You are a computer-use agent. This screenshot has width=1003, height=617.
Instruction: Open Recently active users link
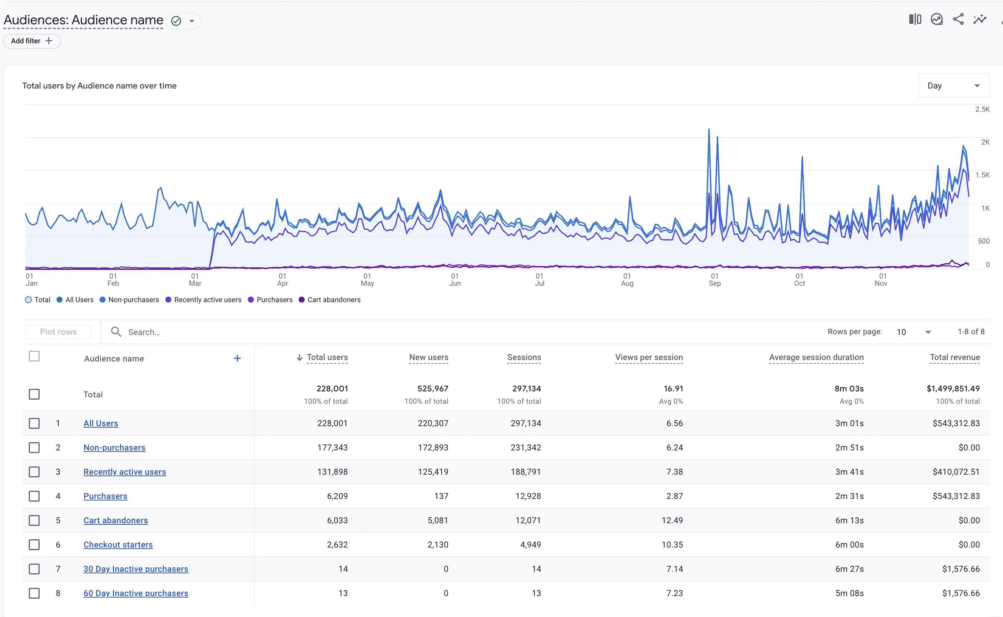(124, 472)
